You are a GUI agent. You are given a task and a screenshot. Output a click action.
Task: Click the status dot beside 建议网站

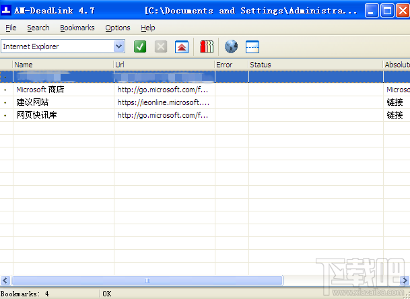click(5, 103)
